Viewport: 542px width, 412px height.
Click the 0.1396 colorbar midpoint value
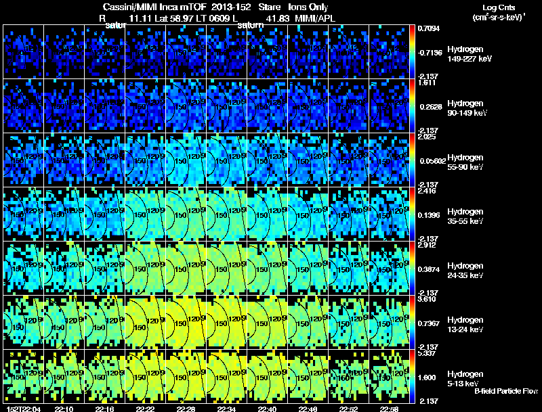429,215
